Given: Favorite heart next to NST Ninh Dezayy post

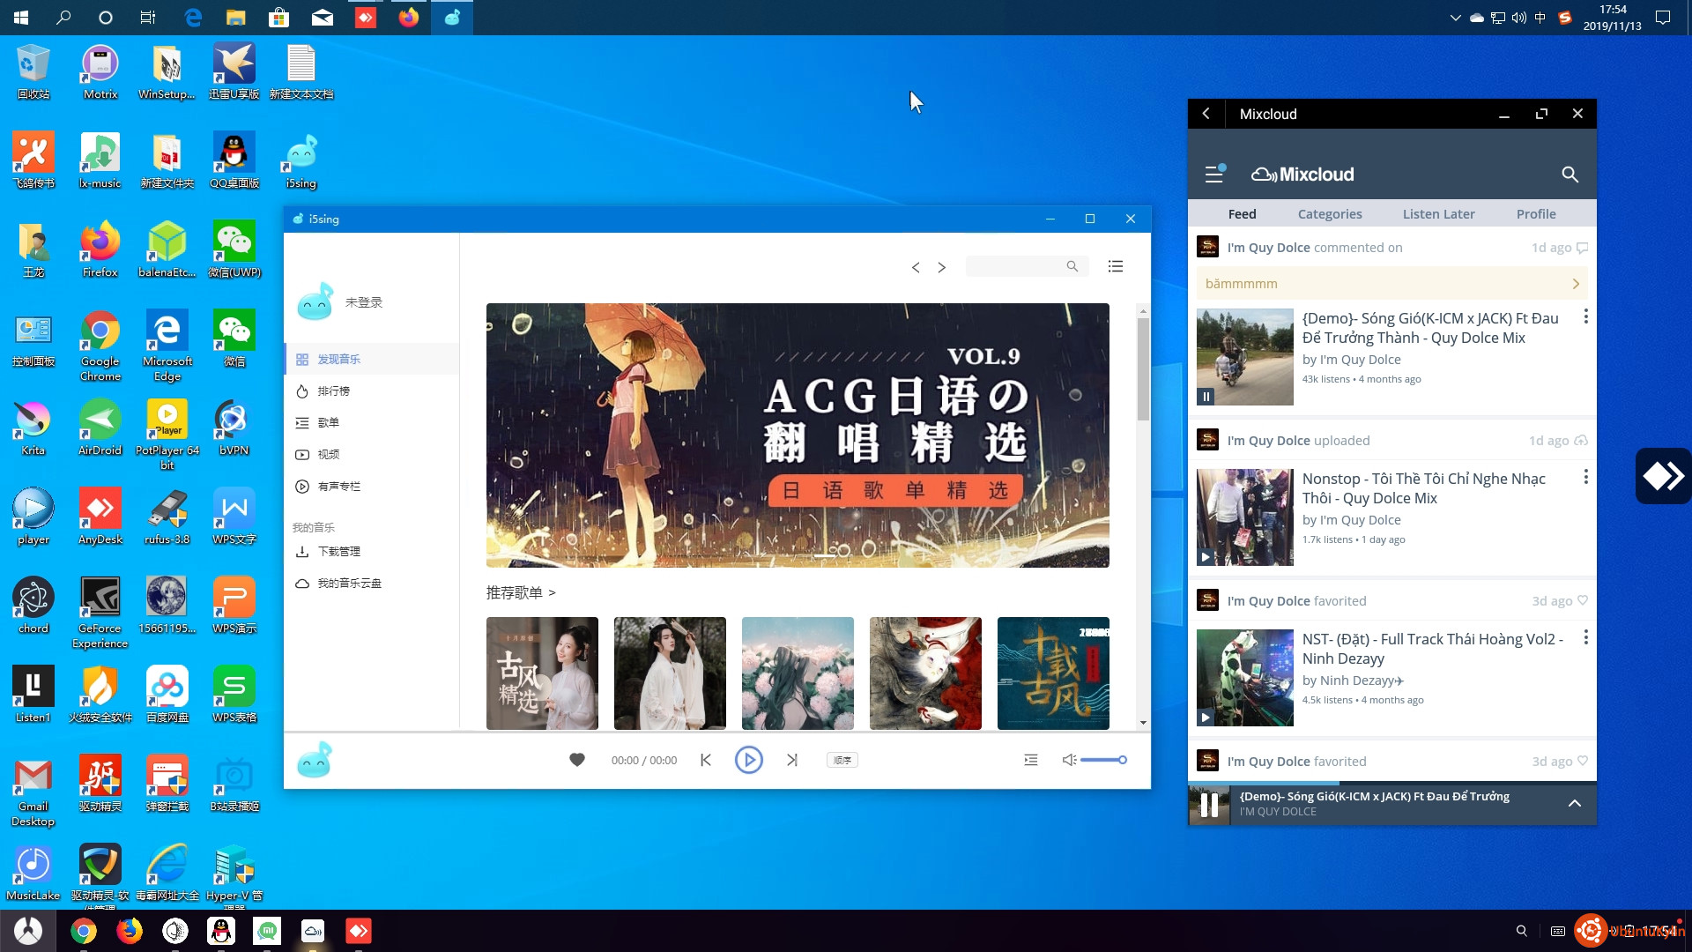Looking at the screenshot, I should click(x=1582, y=600).
